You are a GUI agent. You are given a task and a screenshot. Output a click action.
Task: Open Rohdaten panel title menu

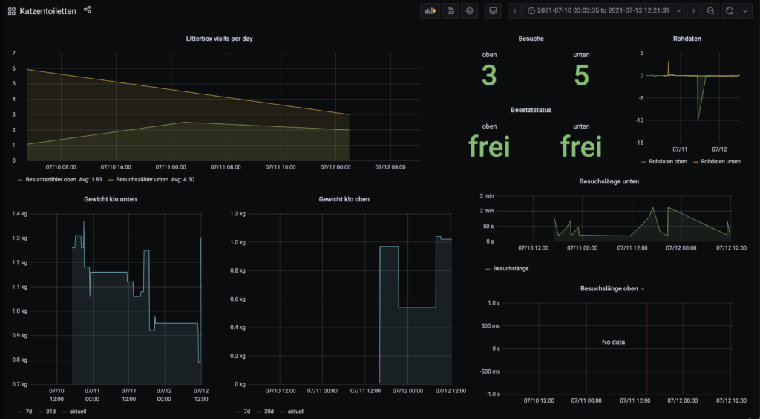[687, 39]
